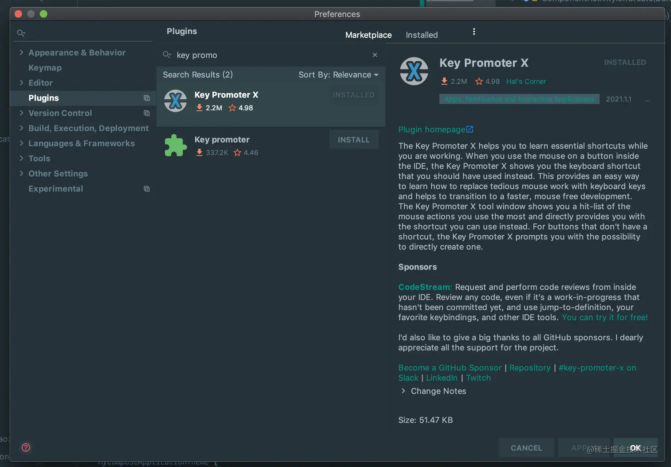This screenshot has width=671, height=467.
Task: Click the external link icon after Plugin homepage
Action: point(470,129)
